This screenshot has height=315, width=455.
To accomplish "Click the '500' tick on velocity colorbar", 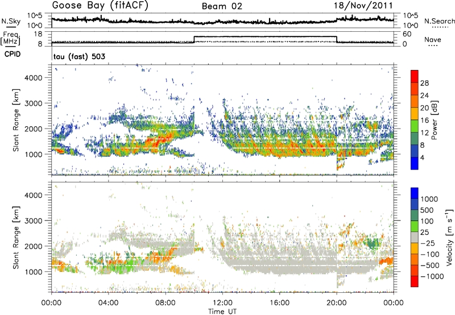I will 427,210.
